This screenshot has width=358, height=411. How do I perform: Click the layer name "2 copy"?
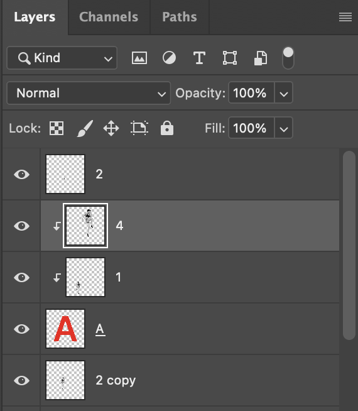pyautogui.click(x=116, y=381)
